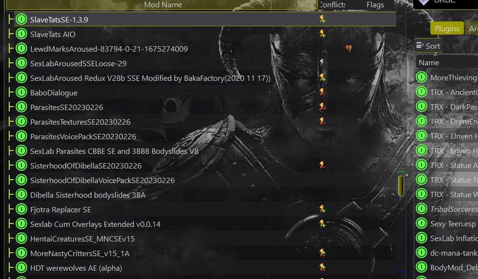The image size is (478, 279).
Task: Click conflict icon on SexLabAroused Redux row
Action: coord(322,78)
